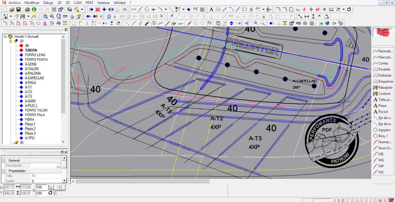Click the dynamite stick icon
The width and height of the screenshot is (395, 202).
click(x=147, y=23)
